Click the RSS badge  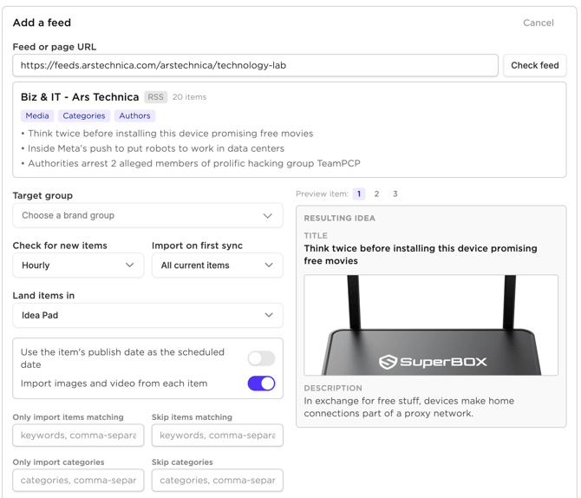click(155, 97)
